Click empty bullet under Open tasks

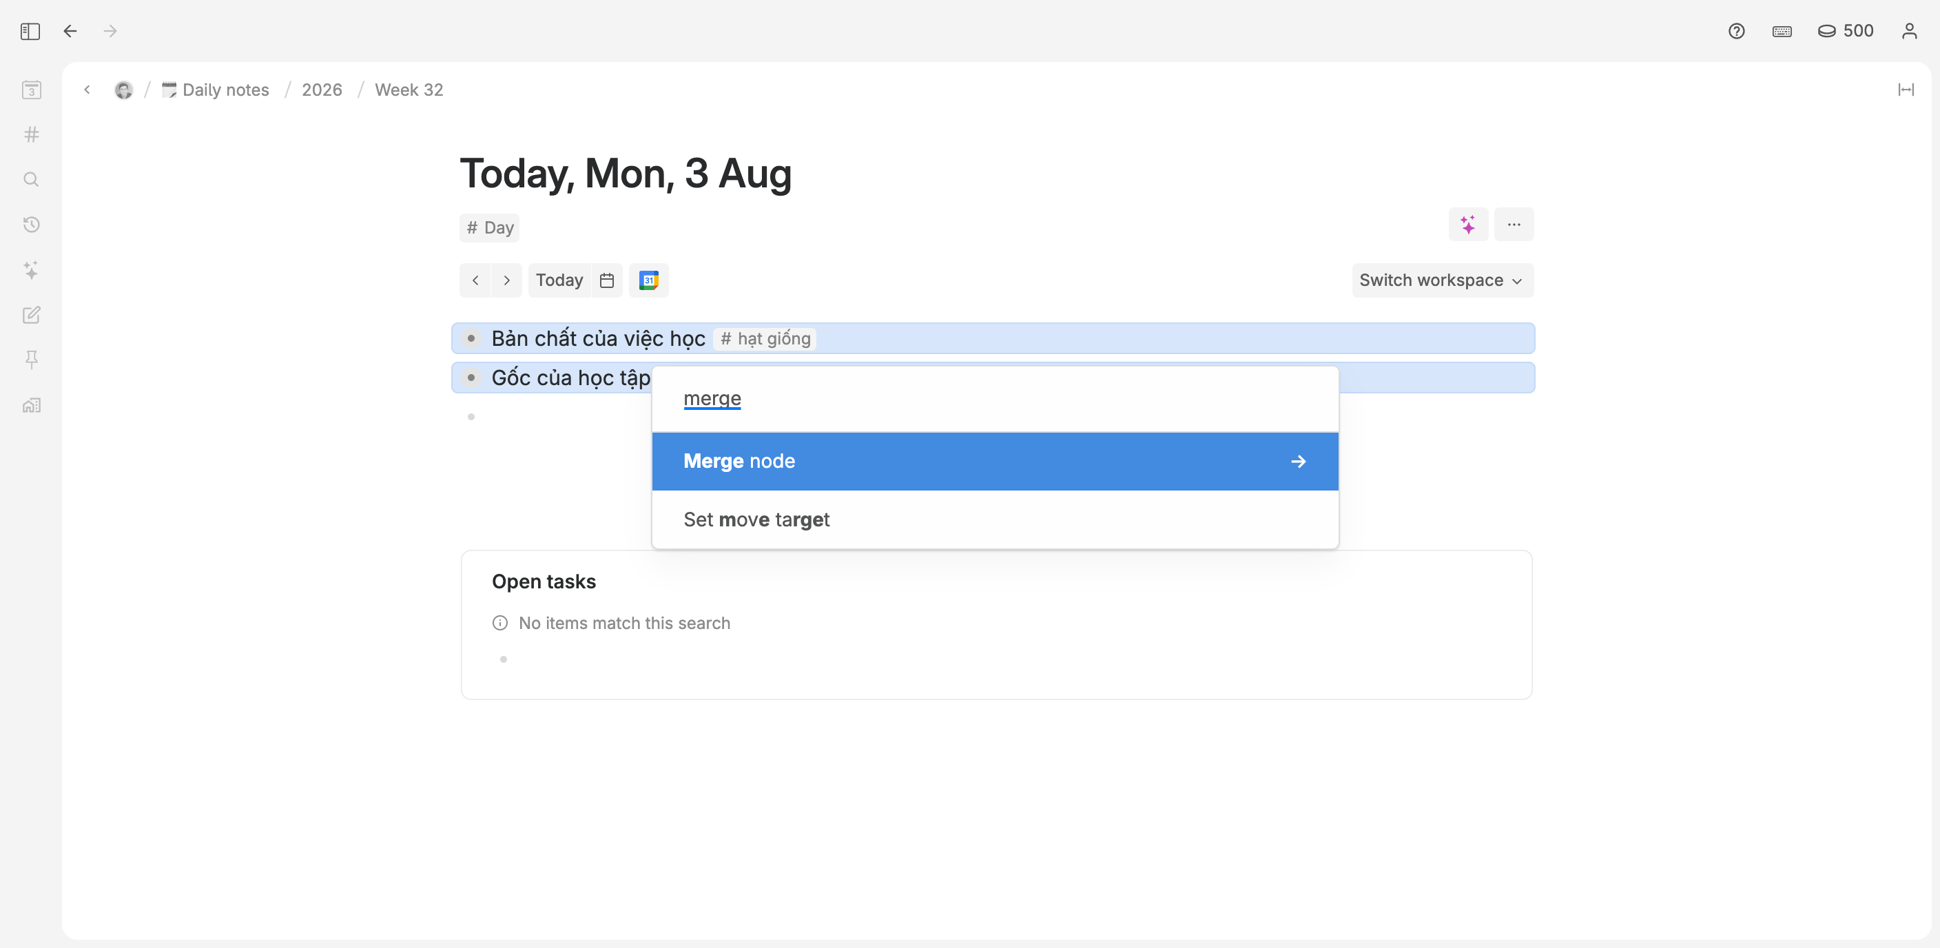point(504,659)
